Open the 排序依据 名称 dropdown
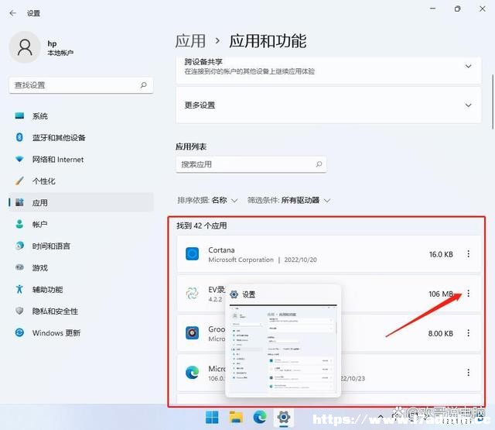This screenshot has width=495, height=430. click(207, 200)
